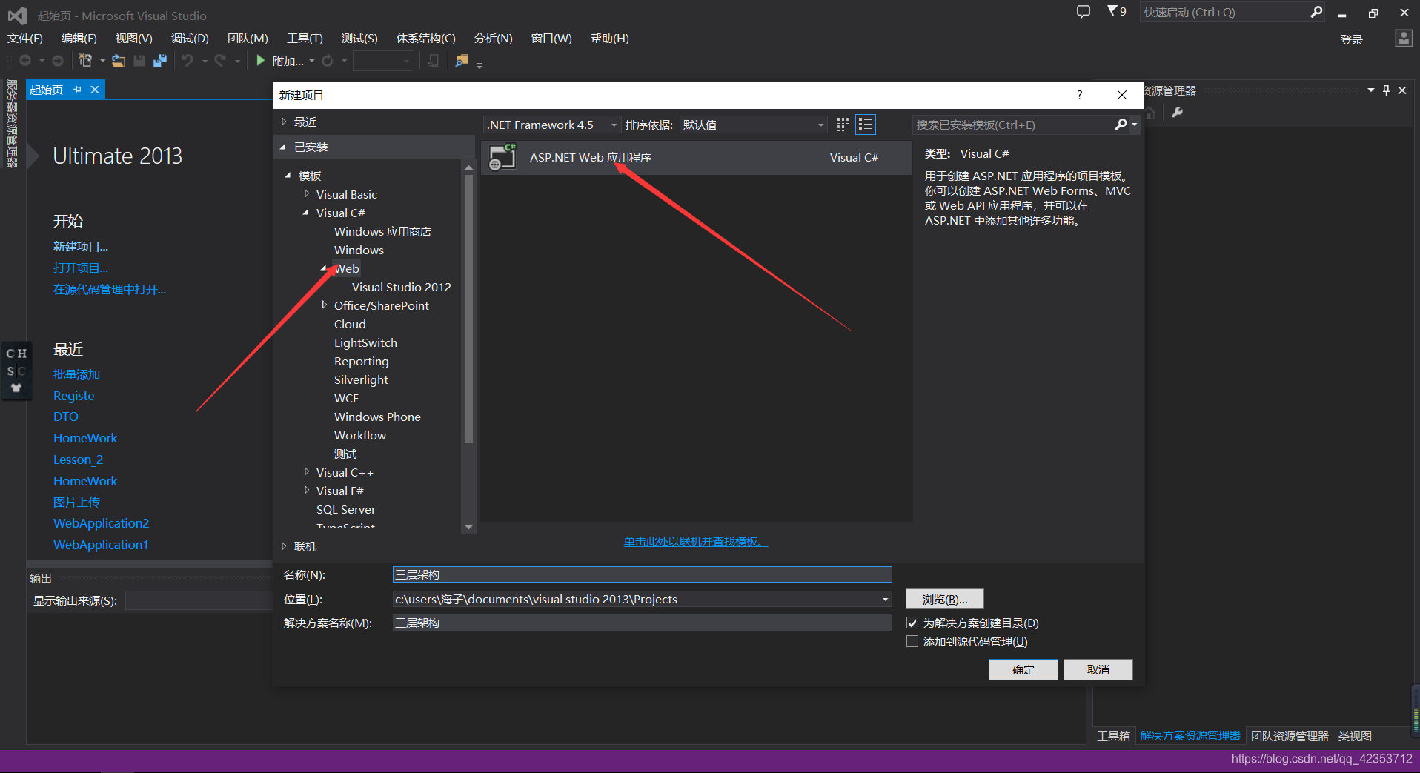Viewport: 1420px width, 773px height.
Task: Open the 文件(F) menu
Action: pyautogui.click(x=25, y=38)
